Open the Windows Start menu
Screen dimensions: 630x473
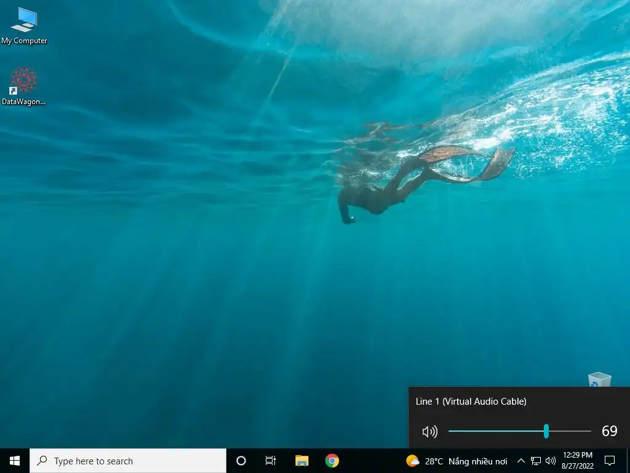[15, 461]
